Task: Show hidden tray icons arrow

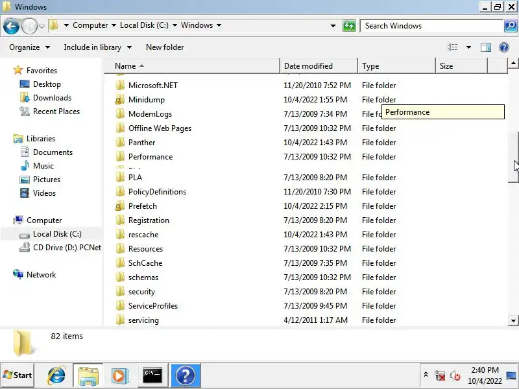Action: (x=426, y=375)
